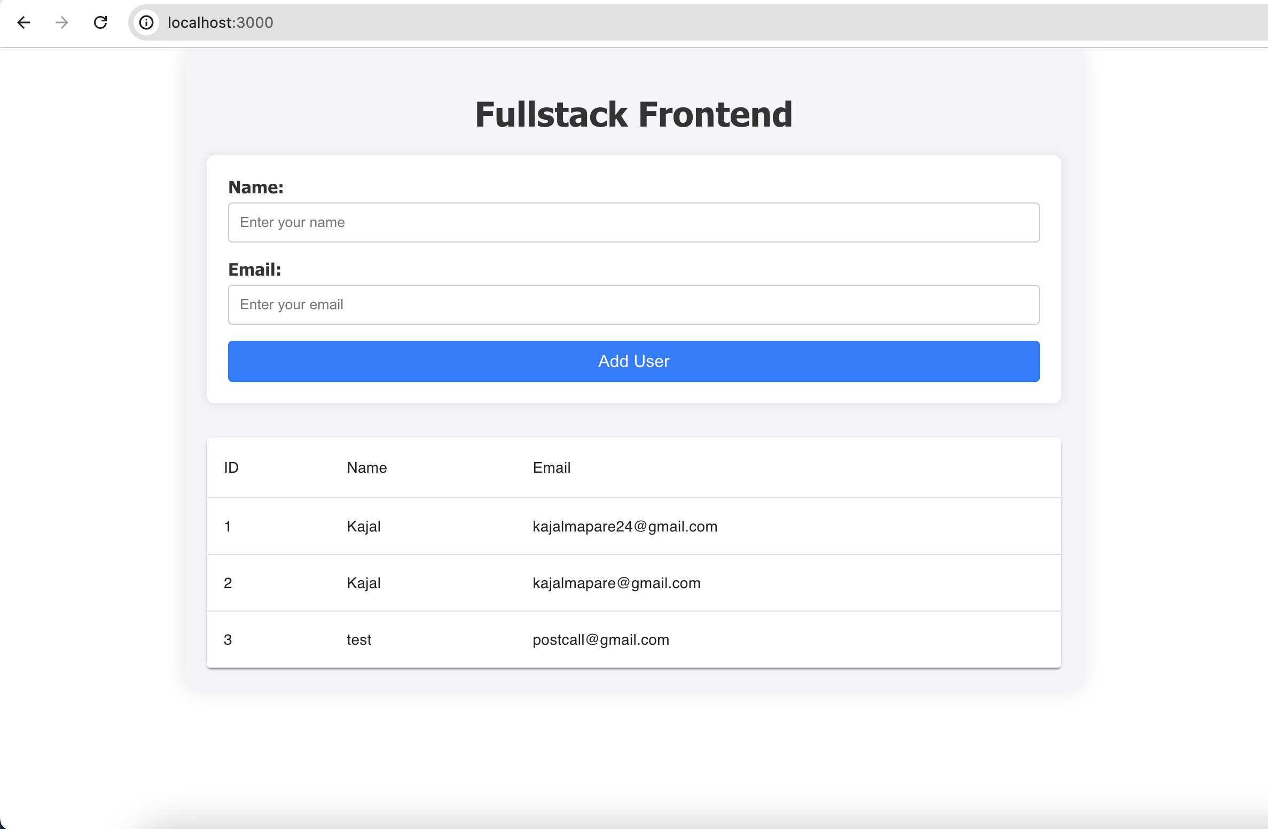Click the Fullstack Frontend heading
The image size is (1268, 829).
633,115
